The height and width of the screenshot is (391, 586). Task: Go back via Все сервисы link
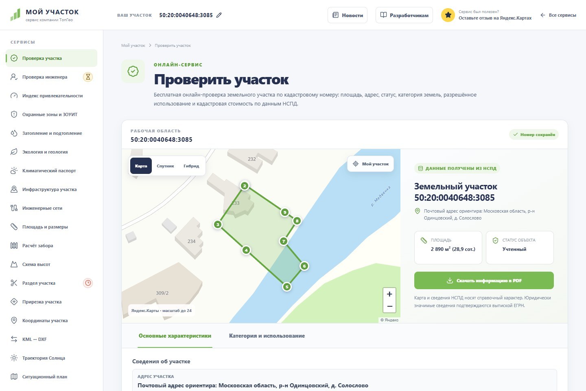pos(558,15)
